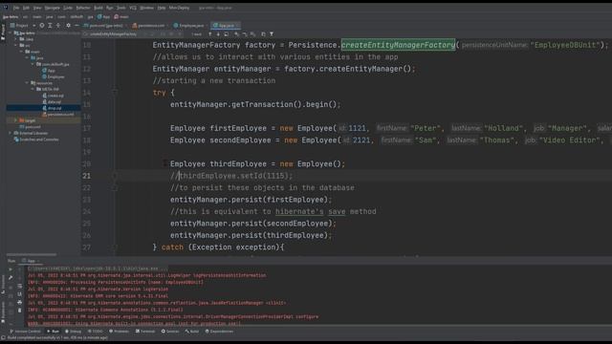The height and width of the screenshot is (344, 612).
Task: Click the fold marker on catch line 27
Action: coord(115,247)
